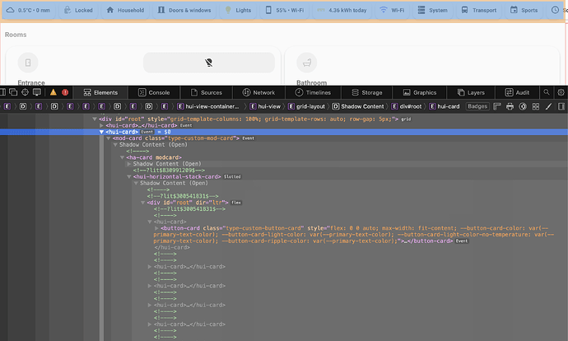
Task: Click the Entrance door icon
Action: [29, 63]
